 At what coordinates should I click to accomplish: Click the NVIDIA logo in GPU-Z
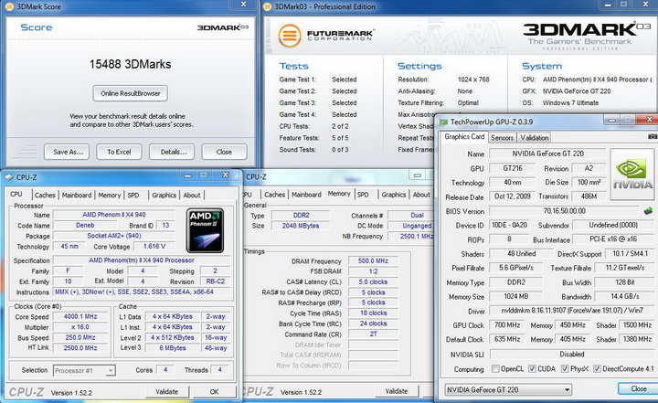632,175
